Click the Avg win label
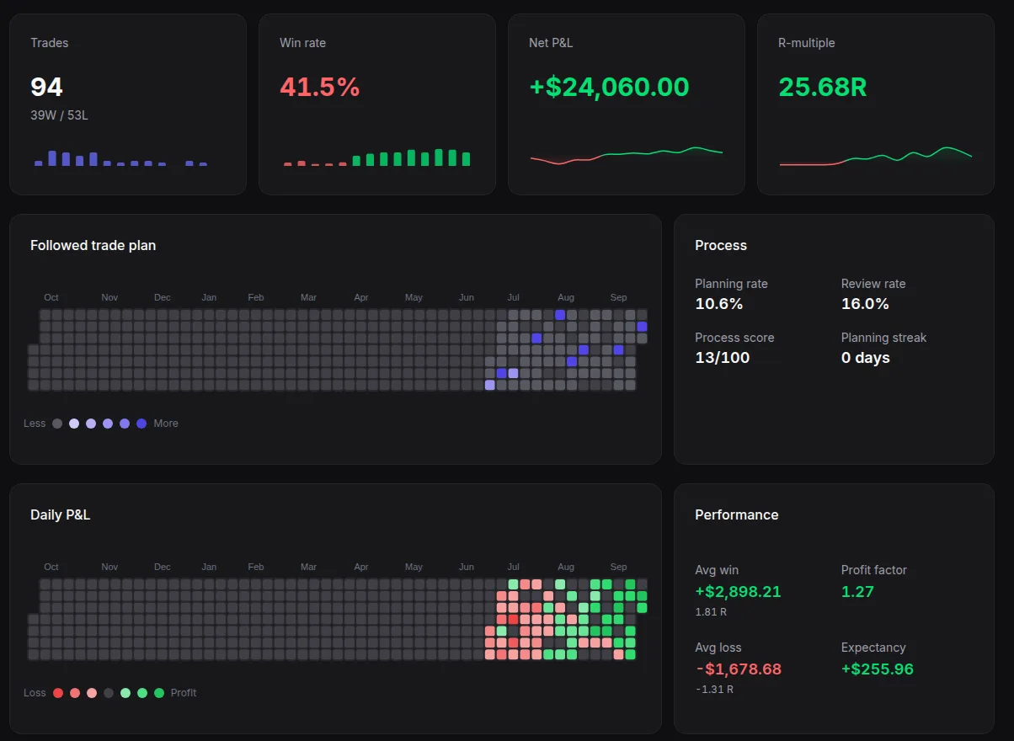1014x741 pixels. click(717, 570)
